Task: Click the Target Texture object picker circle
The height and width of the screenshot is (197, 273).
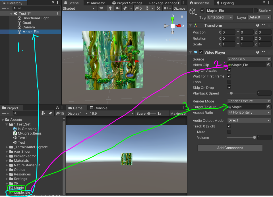Action: [269, 107]
